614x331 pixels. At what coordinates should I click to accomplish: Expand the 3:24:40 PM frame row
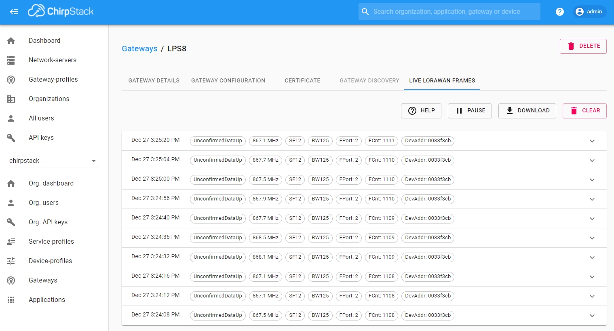(x=592, y=219)
